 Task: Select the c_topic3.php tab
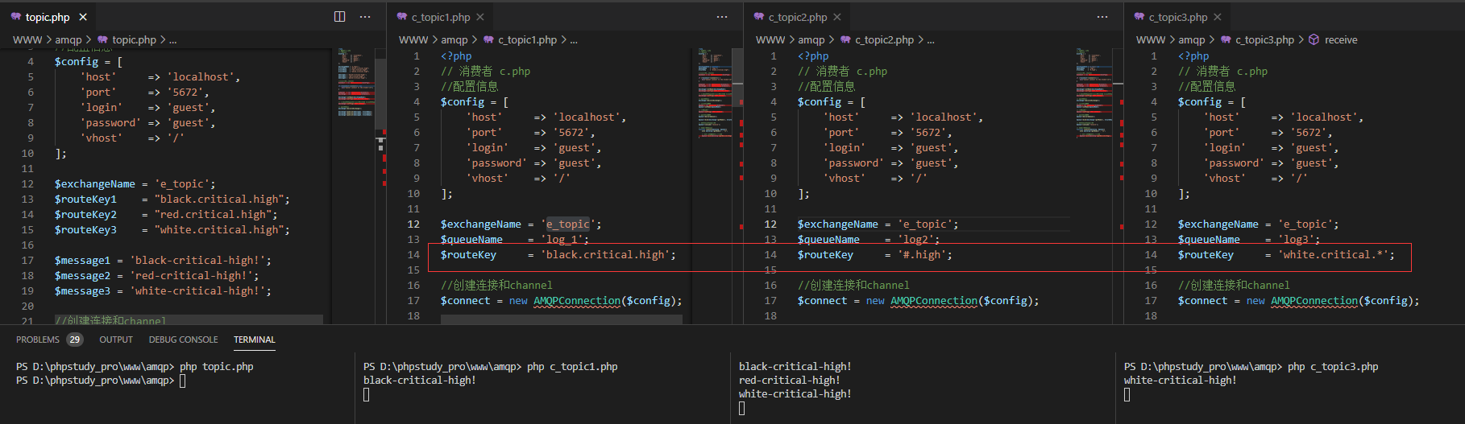tap(1178, 17)
